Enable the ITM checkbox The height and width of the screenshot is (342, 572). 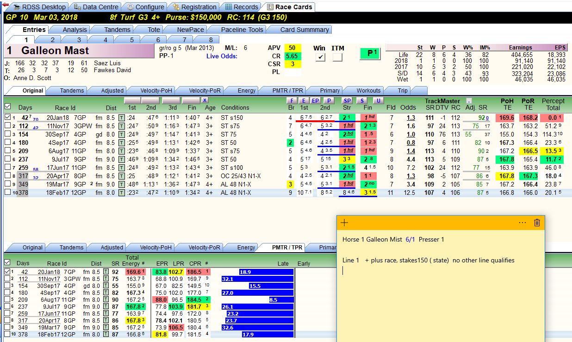(x=337, y=57)
